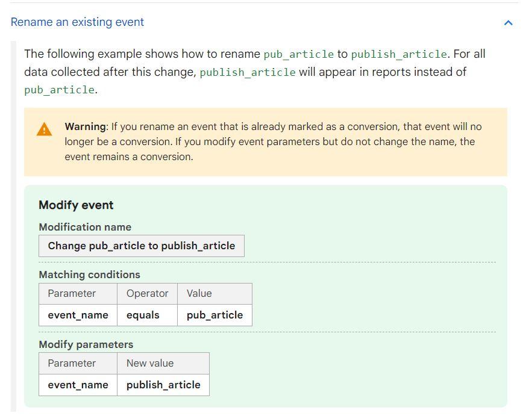Screen dimensions: 523x416
Task: Click the 'Rename an existing event' heading
Action: [x=77, y=22]
